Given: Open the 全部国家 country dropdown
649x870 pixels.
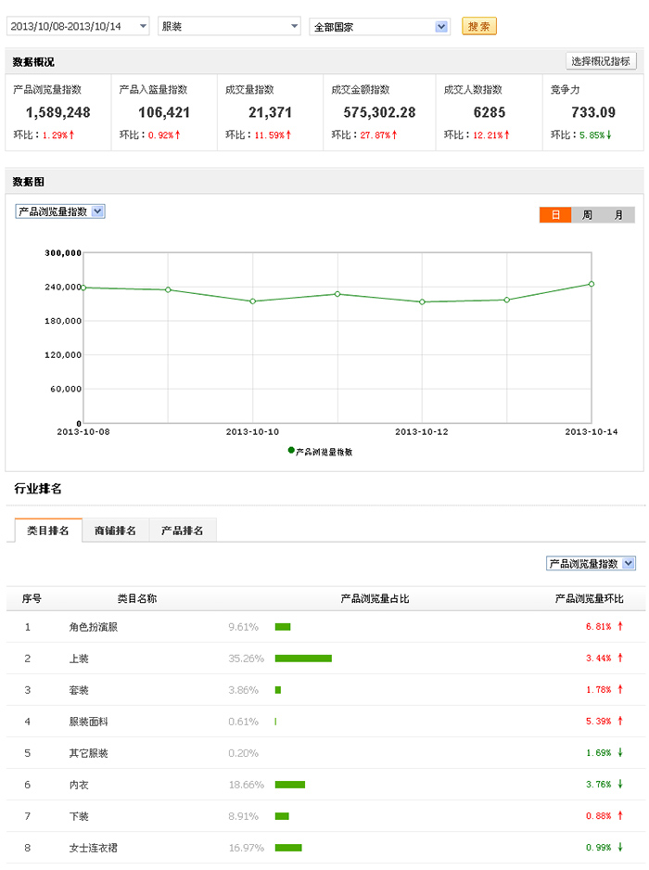Looking at the screenshot, I should pyautogui.click(x=379, y=27).
